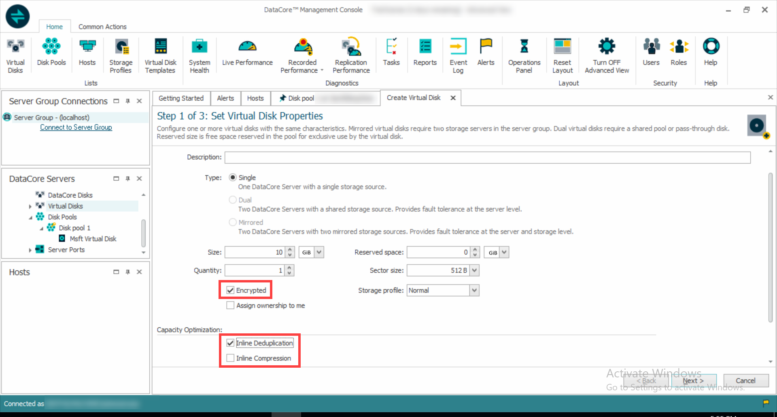Open Replication Performance

pos(351,55)
